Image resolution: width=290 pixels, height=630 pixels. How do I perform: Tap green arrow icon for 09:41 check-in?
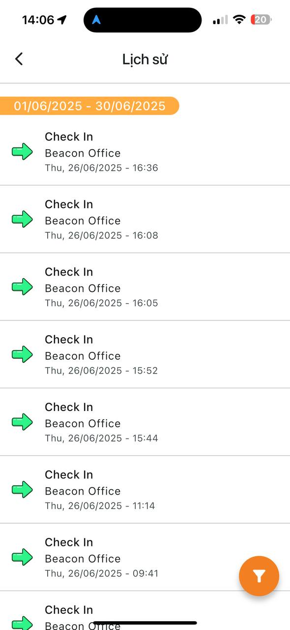(x=22, y=557)
